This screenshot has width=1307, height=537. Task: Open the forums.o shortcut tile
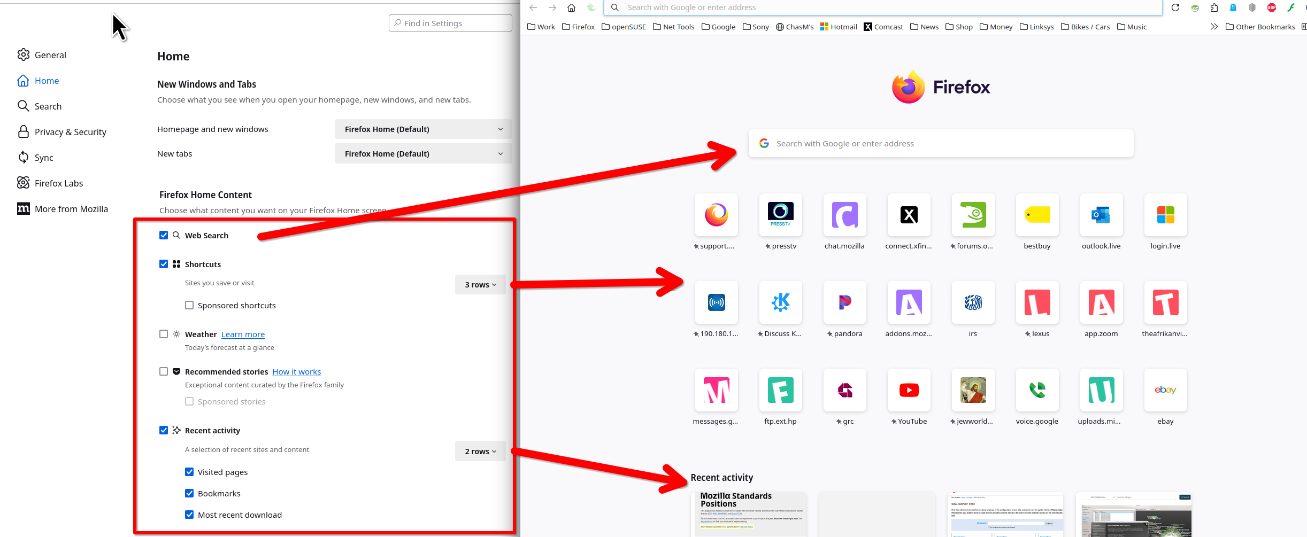click(x=973, y=215)
